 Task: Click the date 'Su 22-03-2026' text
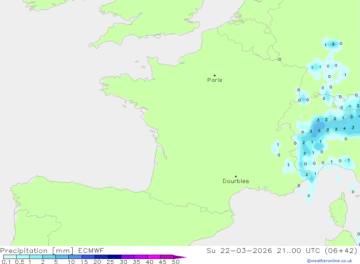[x=239, y=250]
